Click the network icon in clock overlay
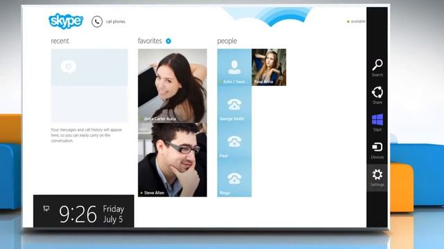This screenshot has width=444, height=249. coord(46,208)
